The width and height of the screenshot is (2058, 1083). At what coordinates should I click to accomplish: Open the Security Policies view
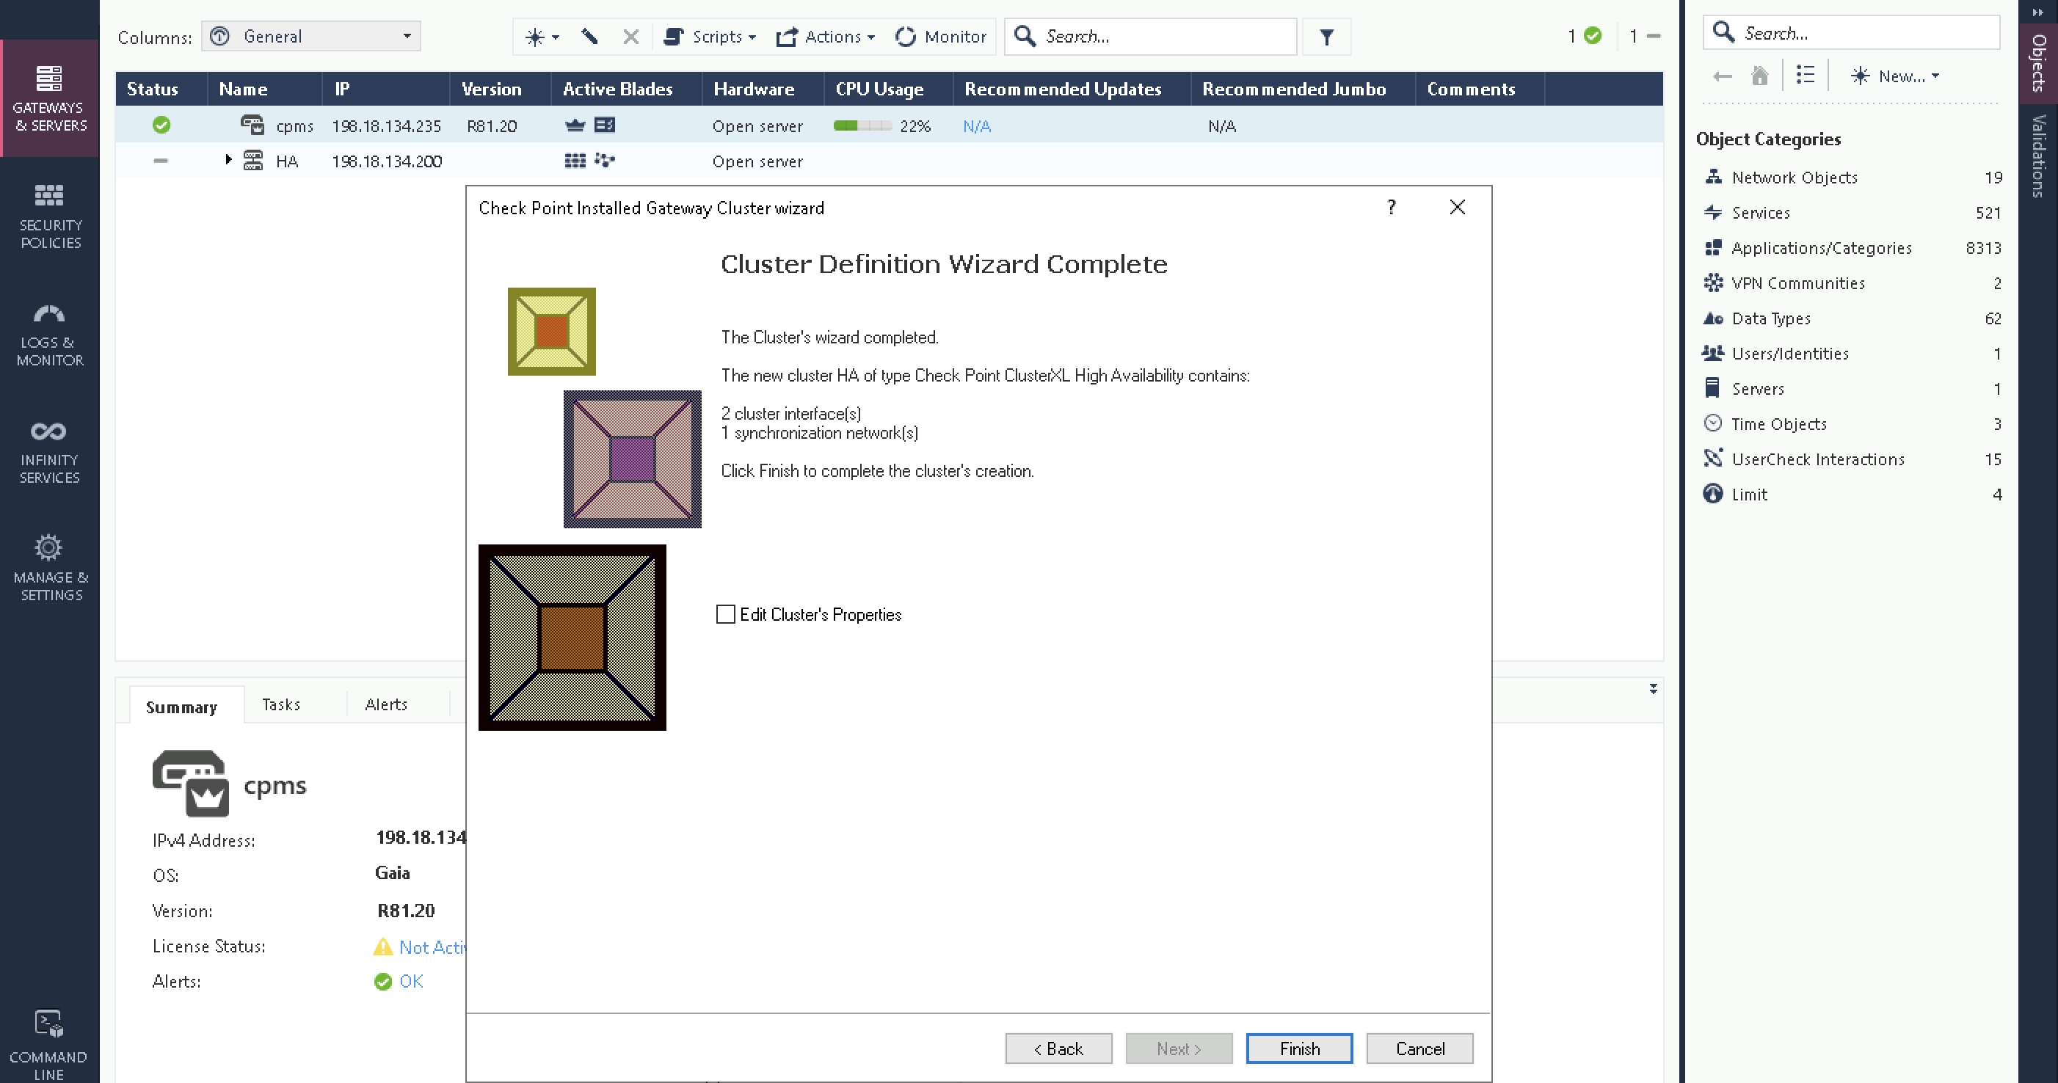(x=49, y=216)
